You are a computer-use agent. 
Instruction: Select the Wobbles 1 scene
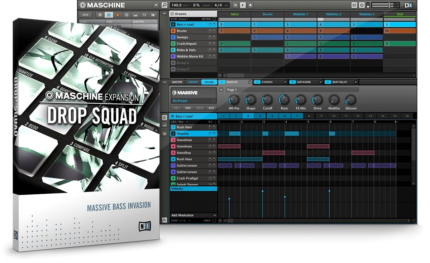[x=300, y=14]
